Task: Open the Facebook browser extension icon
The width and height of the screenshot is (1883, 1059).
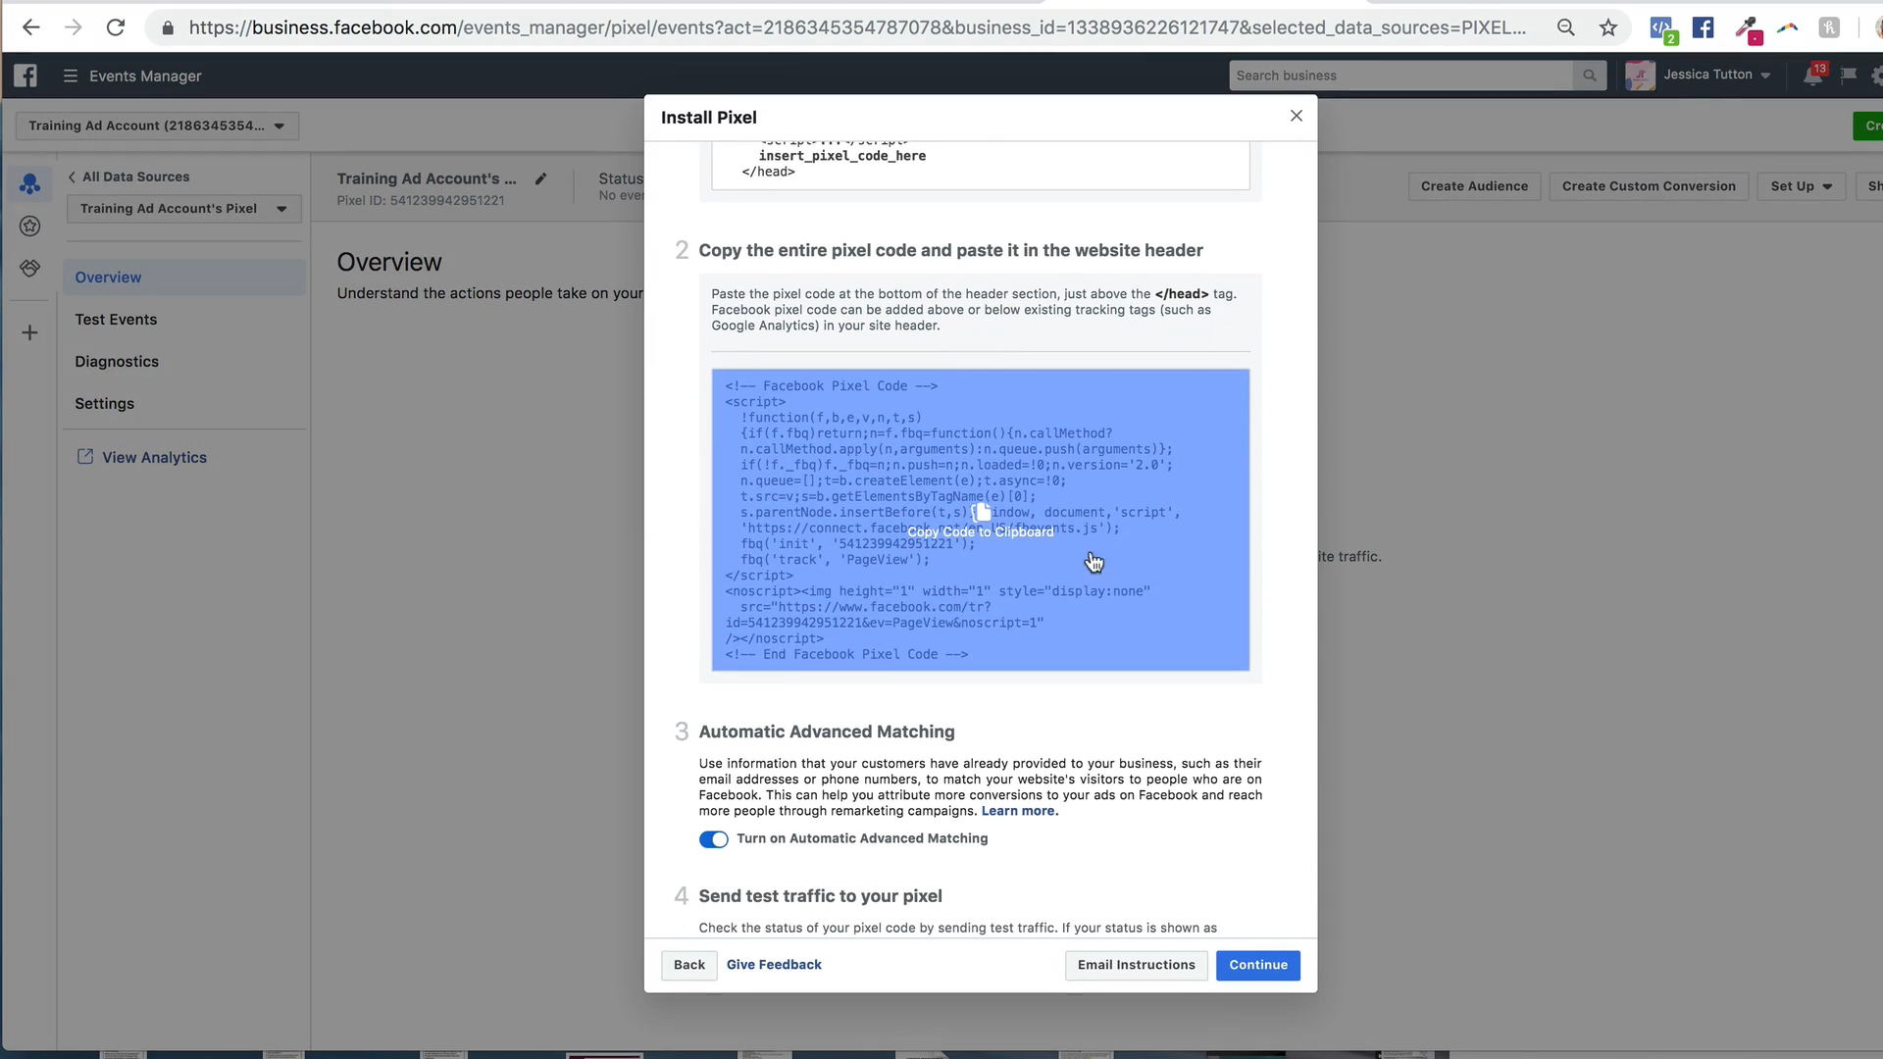Action: point(1704,27)
